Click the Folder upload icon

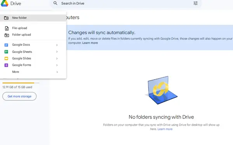(7, 35)
